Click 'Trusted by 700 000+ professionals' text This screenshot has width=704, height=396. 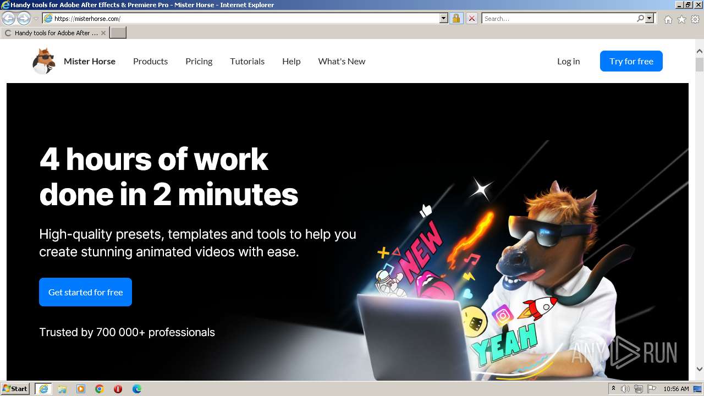tap(127, 332)
